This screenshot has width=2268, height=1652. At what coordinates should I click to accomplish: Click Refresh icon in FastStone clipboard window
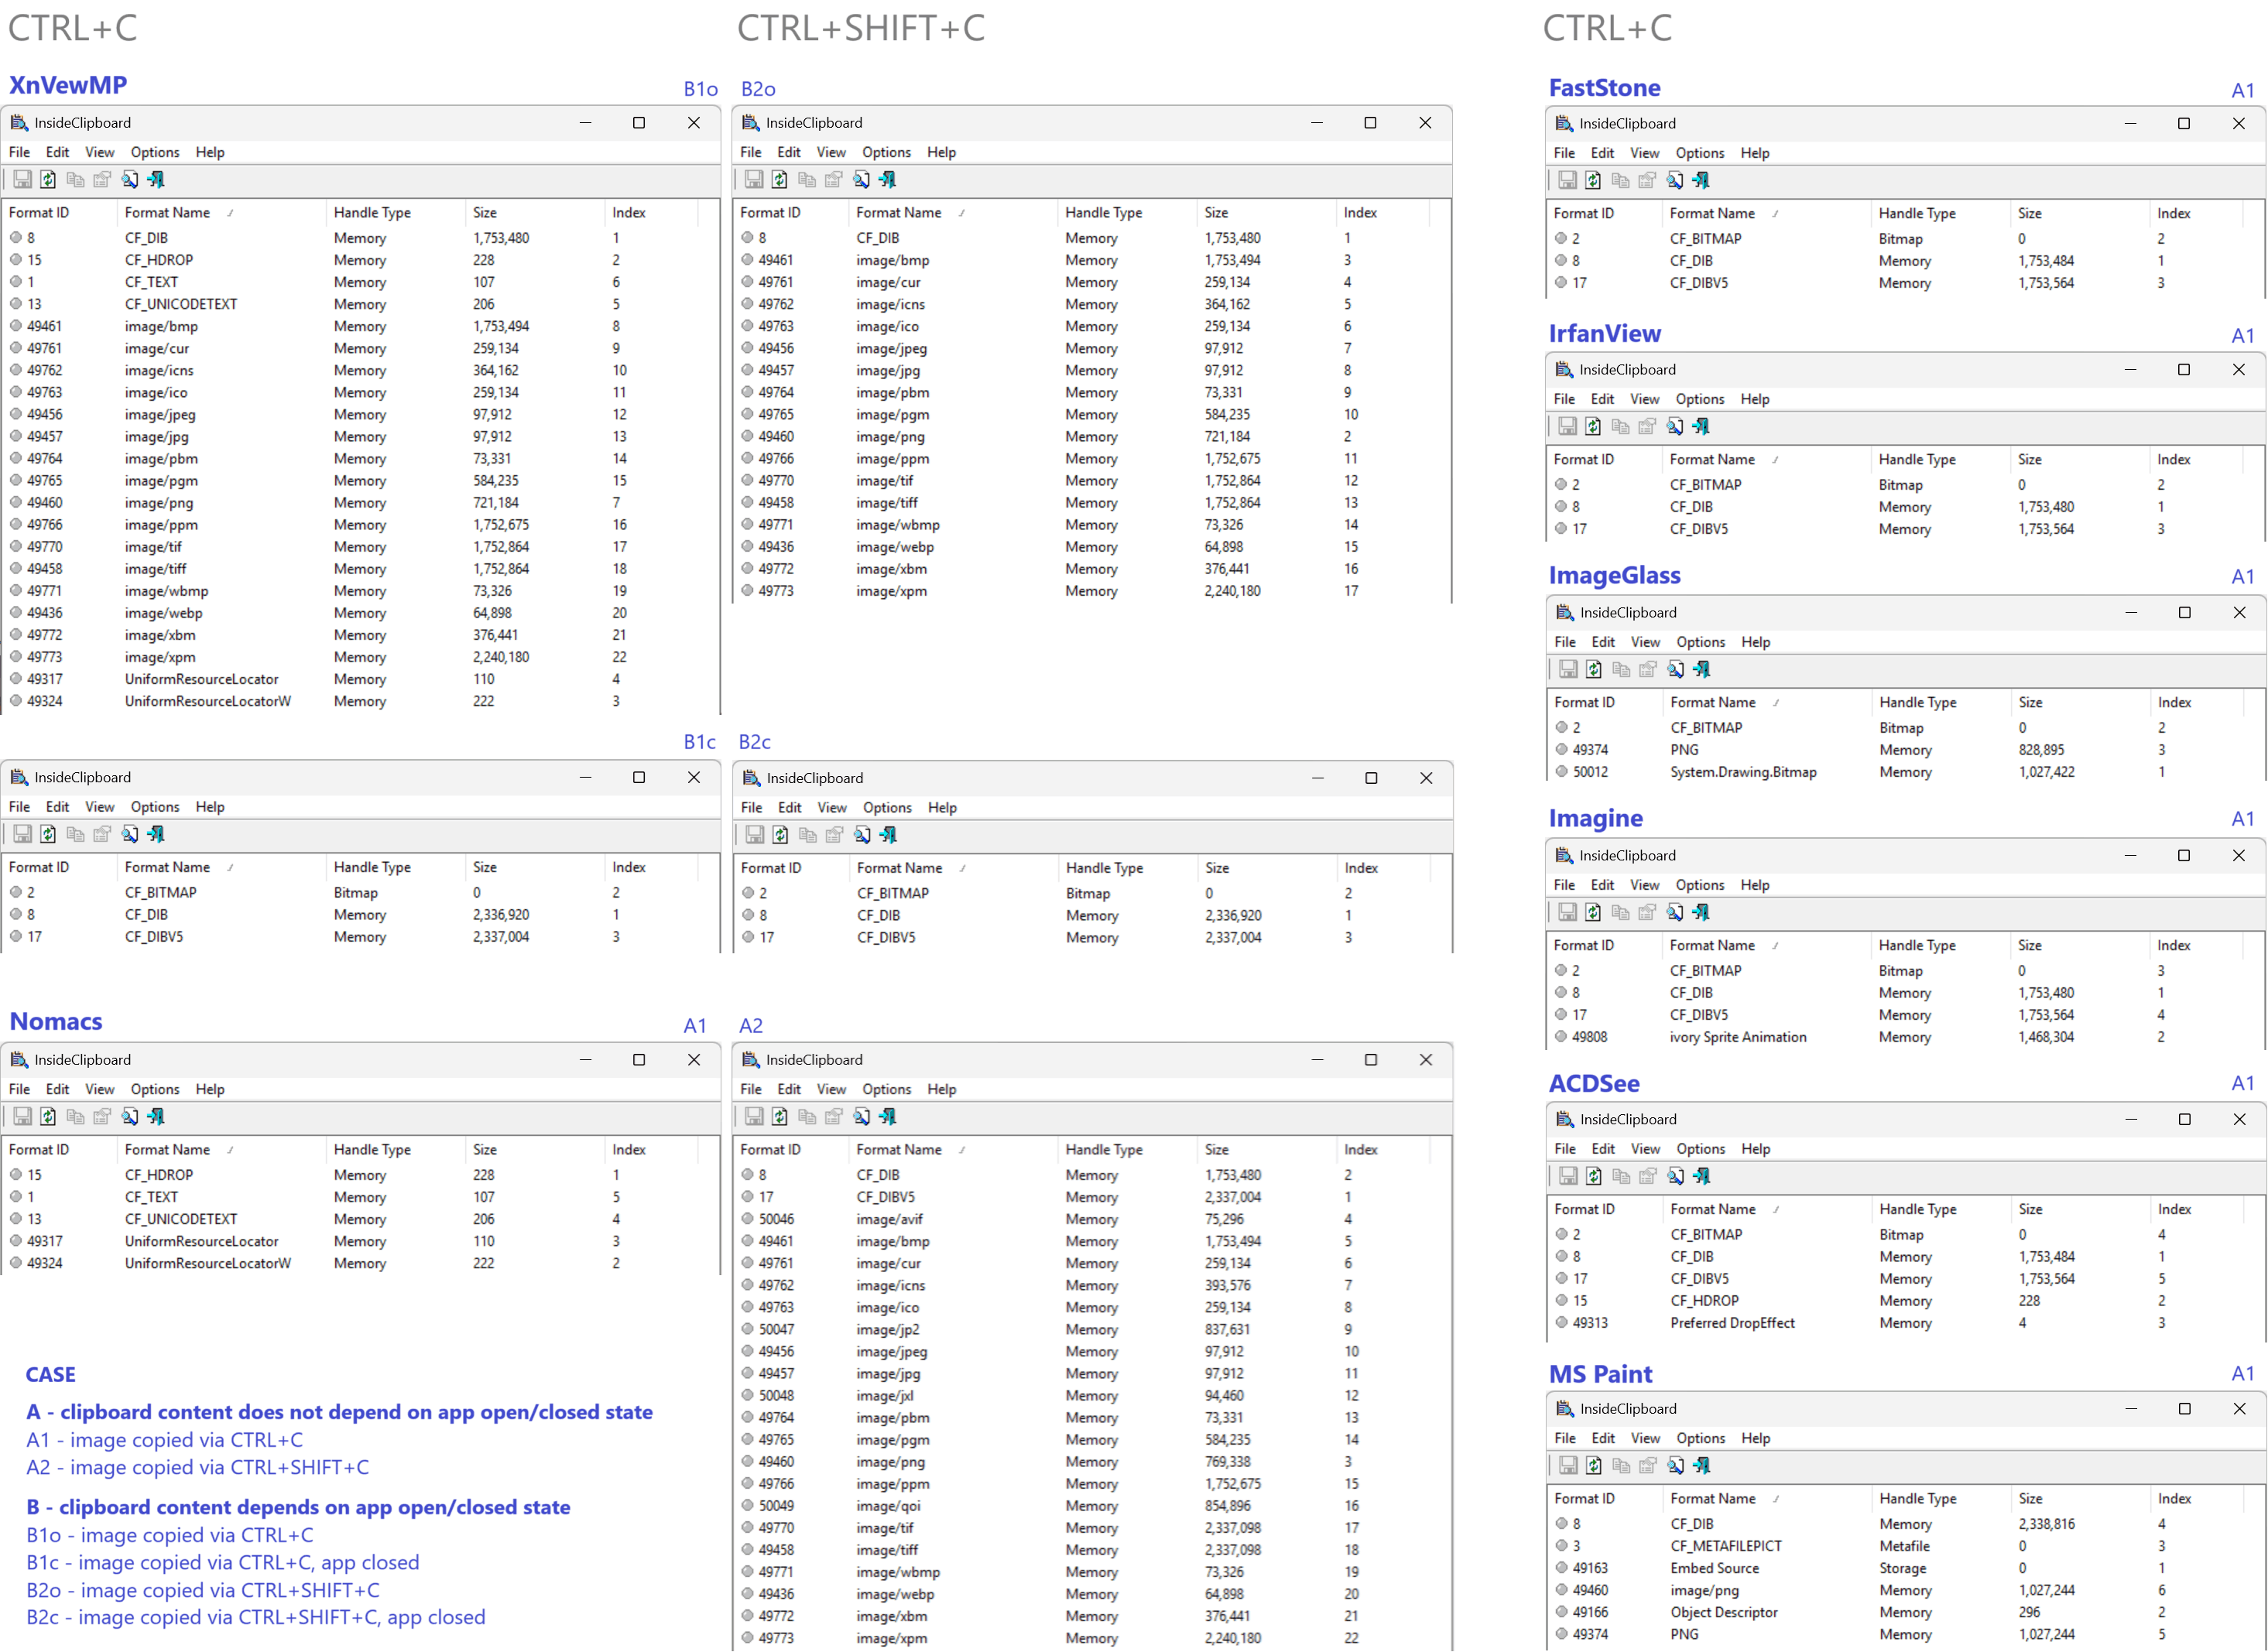[1593, 181]
